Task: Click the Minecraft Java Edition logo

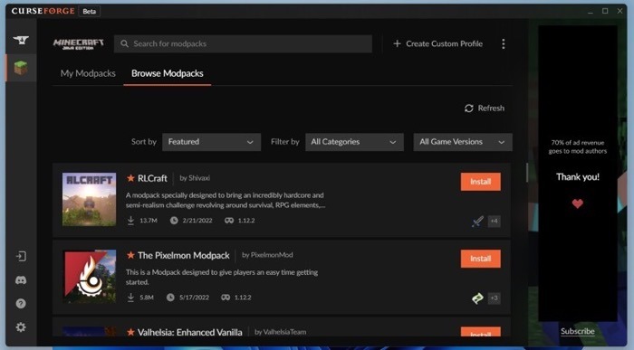Action: click(79, 44)
